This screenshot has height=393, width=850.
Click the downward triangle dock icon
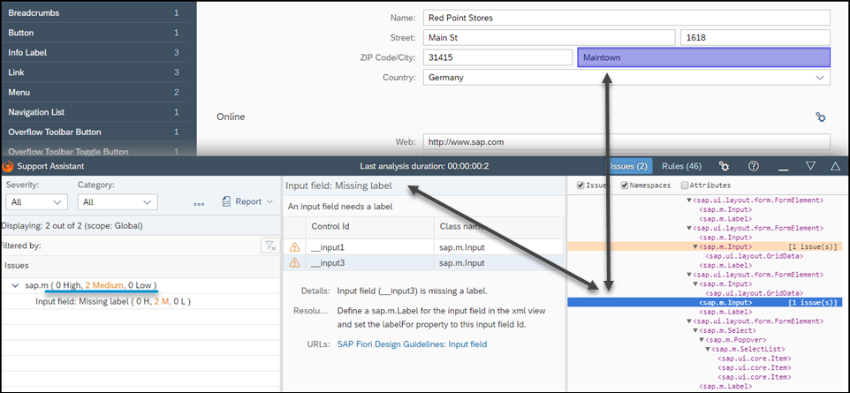pyautogui.click(x=810, y=166)
